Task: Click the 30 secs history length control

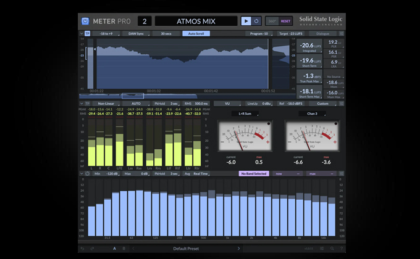Action: point(166,33)
